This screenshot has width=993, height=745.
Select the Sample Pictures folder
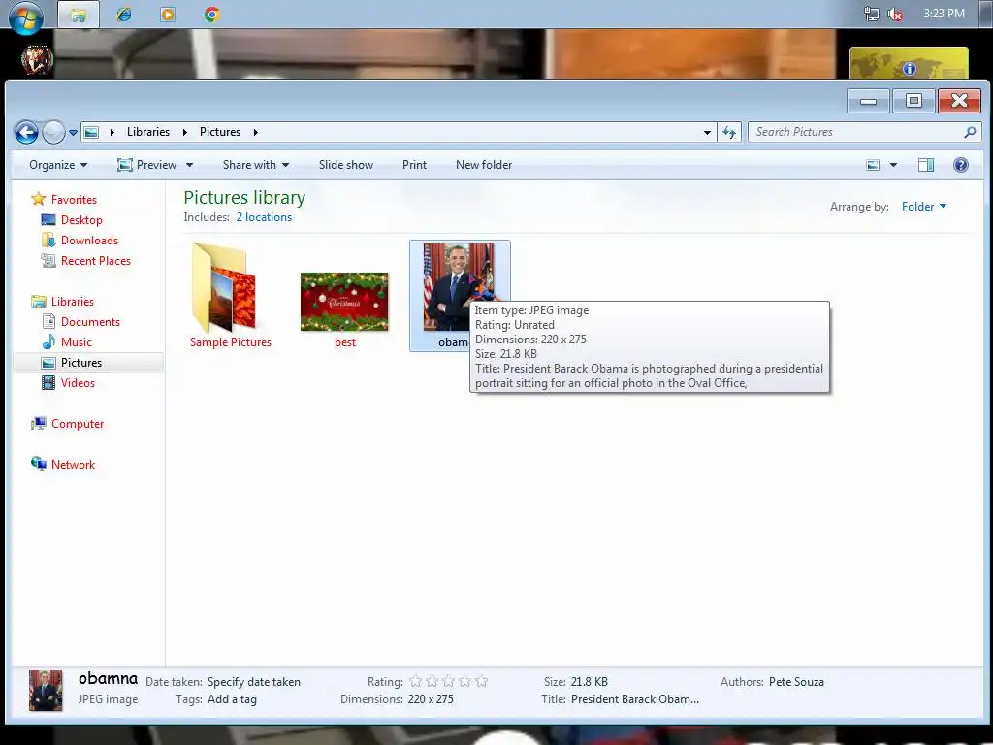[231, 296]
